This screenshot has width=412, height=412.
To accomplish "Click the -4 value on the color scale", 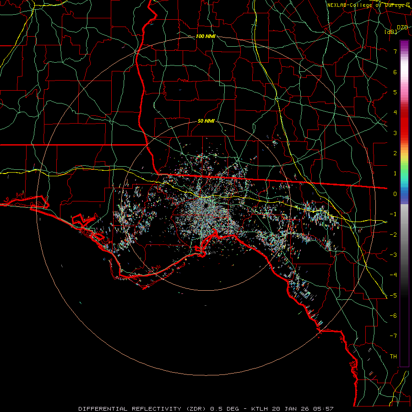I will coord(393,275).
